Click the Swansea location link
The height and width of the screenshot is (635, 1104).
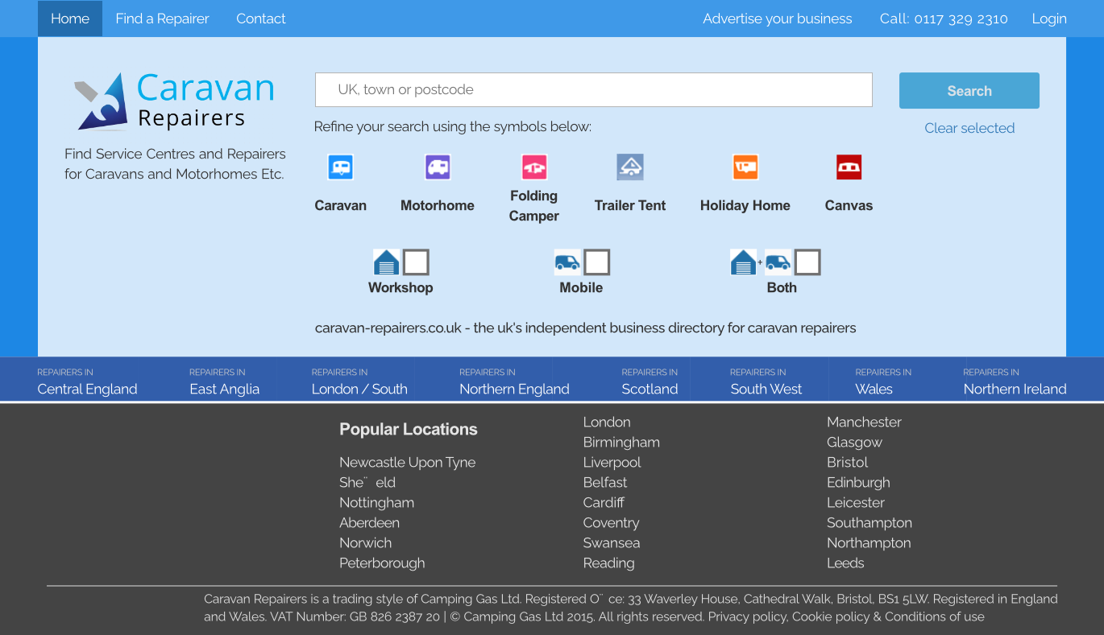pyautogui.click(x=612, y=542)
